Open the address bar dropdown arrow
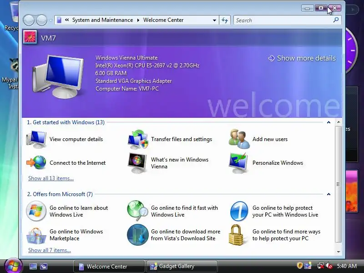The width and height of the screenshot is (364, 273). tap(214, 20)
